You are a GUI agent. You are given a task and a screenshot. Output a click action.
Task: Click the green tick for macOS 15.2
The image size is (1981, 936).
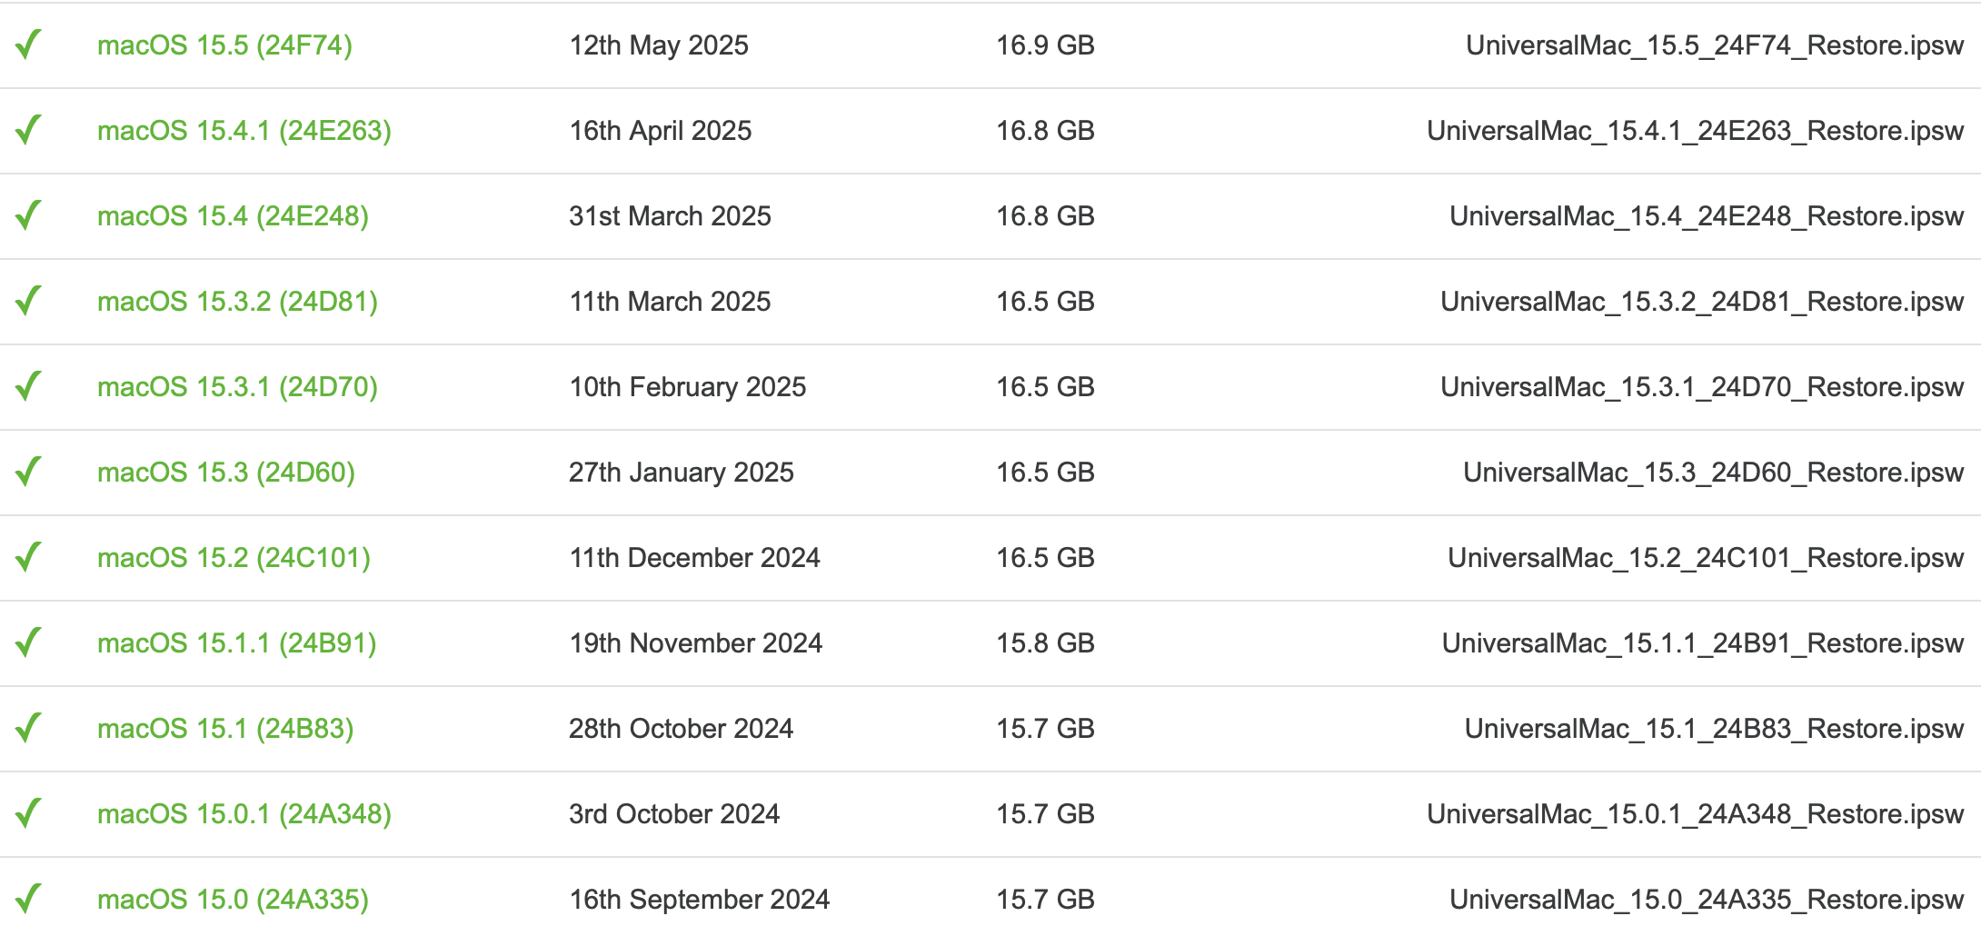tap(29, 557)
